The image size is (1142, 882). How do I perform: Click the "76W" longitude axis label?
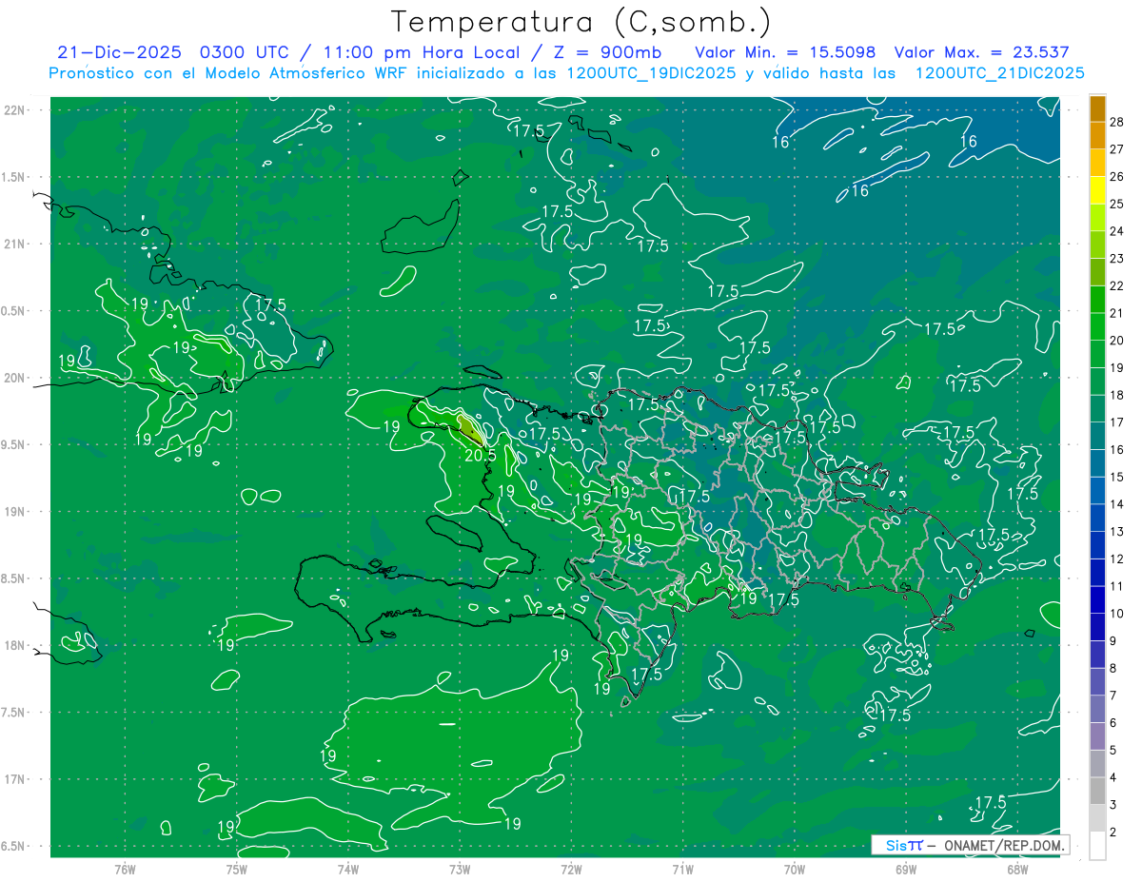click(125, 870)
